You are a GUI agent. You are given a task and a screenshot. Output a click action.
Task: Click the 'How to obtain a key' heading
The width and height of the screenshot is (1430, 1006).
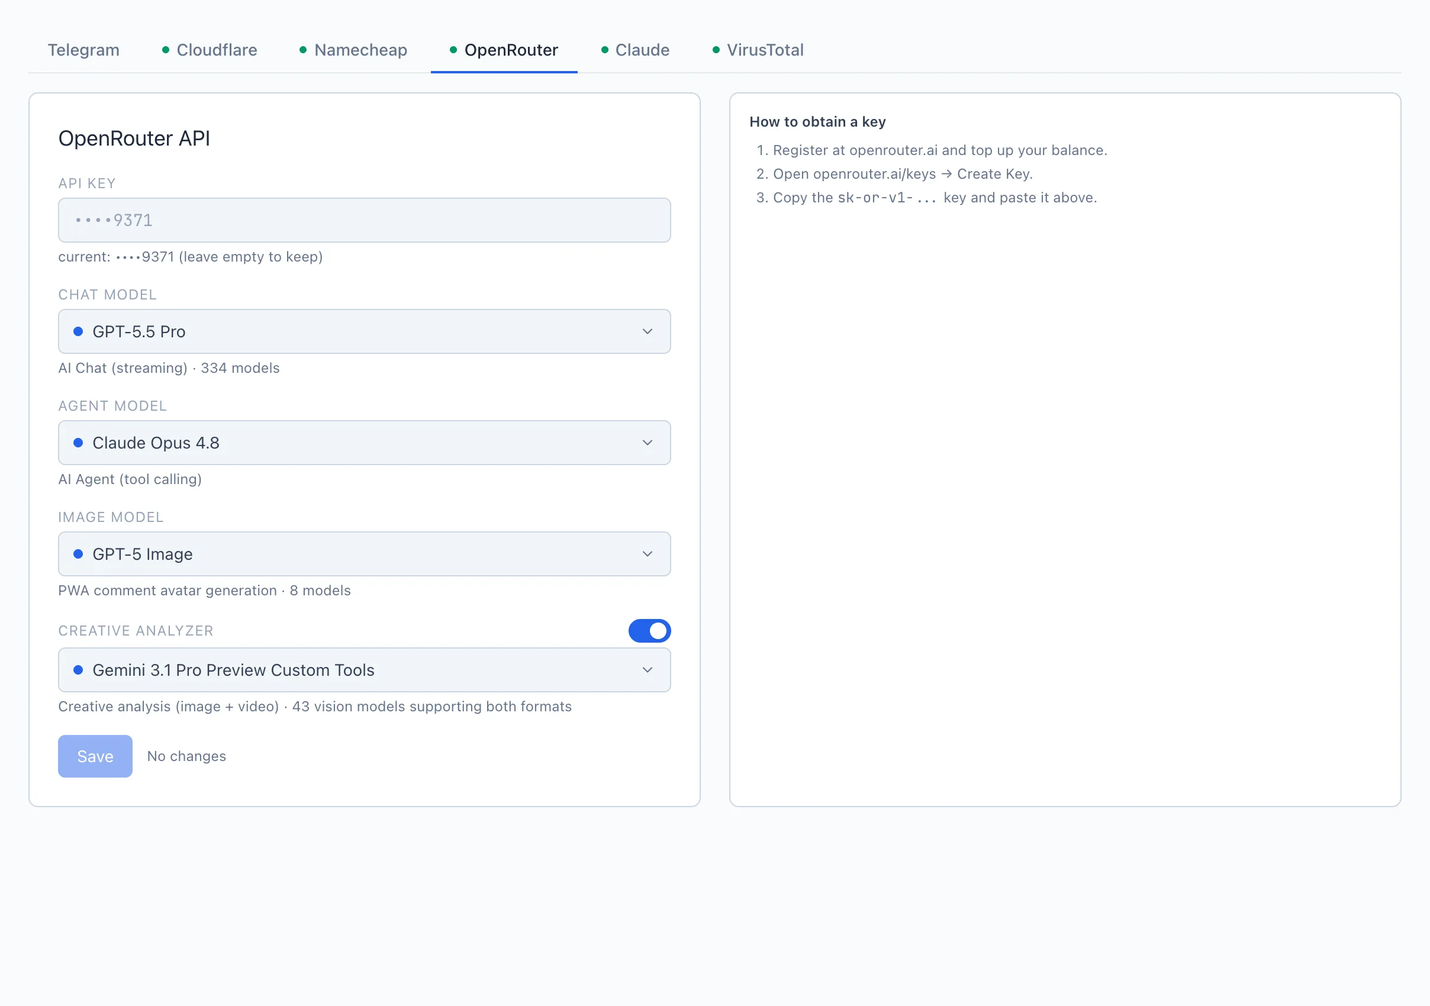[x=818, y=122]
